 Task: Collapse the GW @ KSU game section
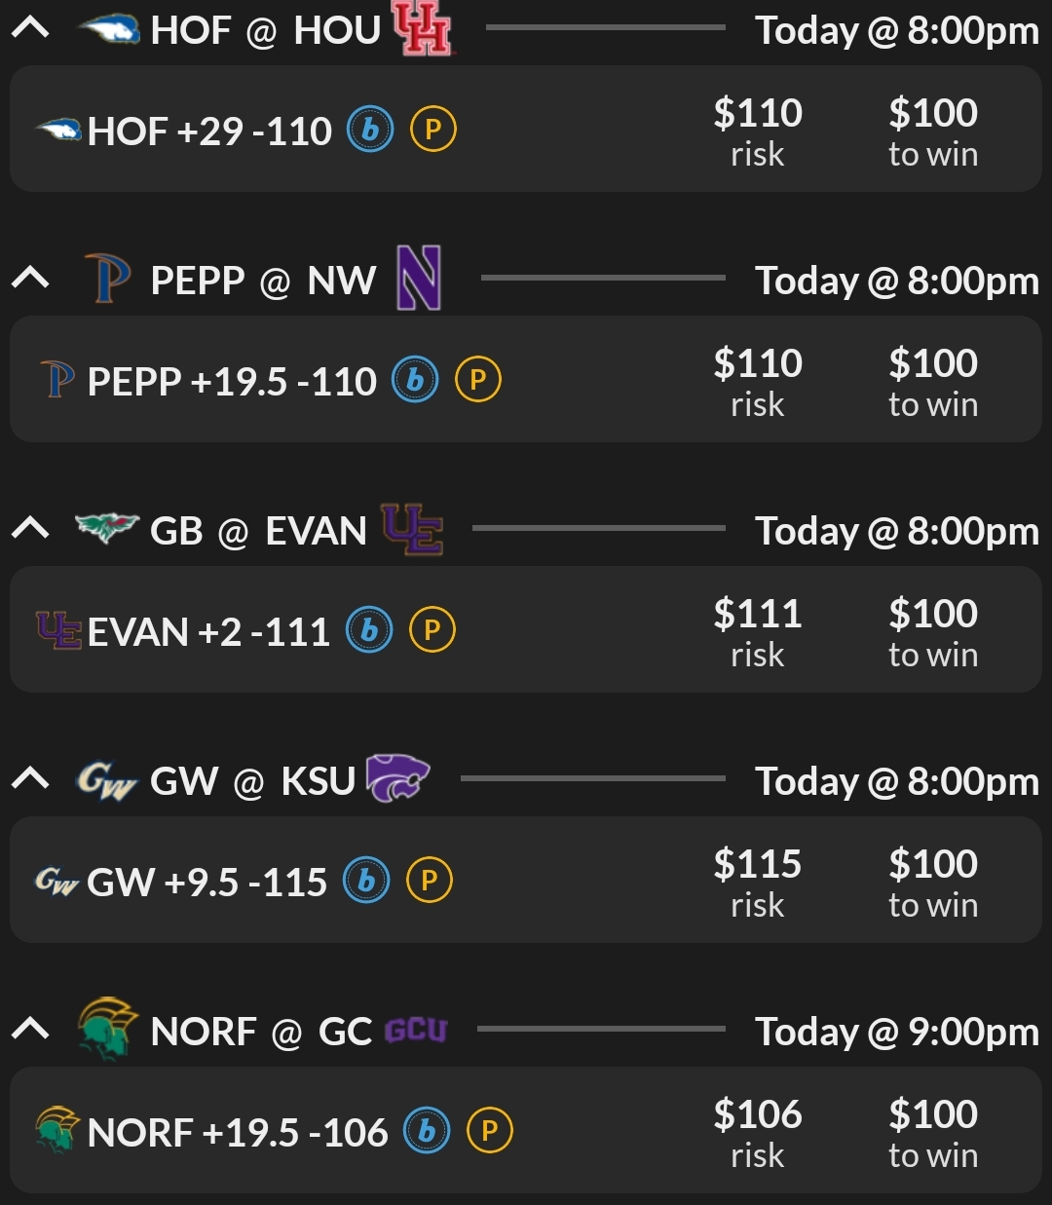coord(30,780)
